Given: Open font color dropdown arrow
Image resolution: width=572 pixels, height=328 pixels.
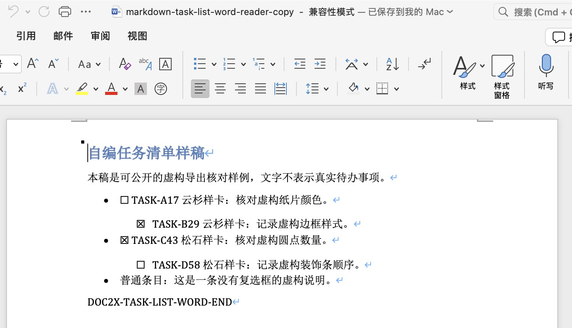Looking at the screenshot, I should pyautogui.click(x=125, y=89).
